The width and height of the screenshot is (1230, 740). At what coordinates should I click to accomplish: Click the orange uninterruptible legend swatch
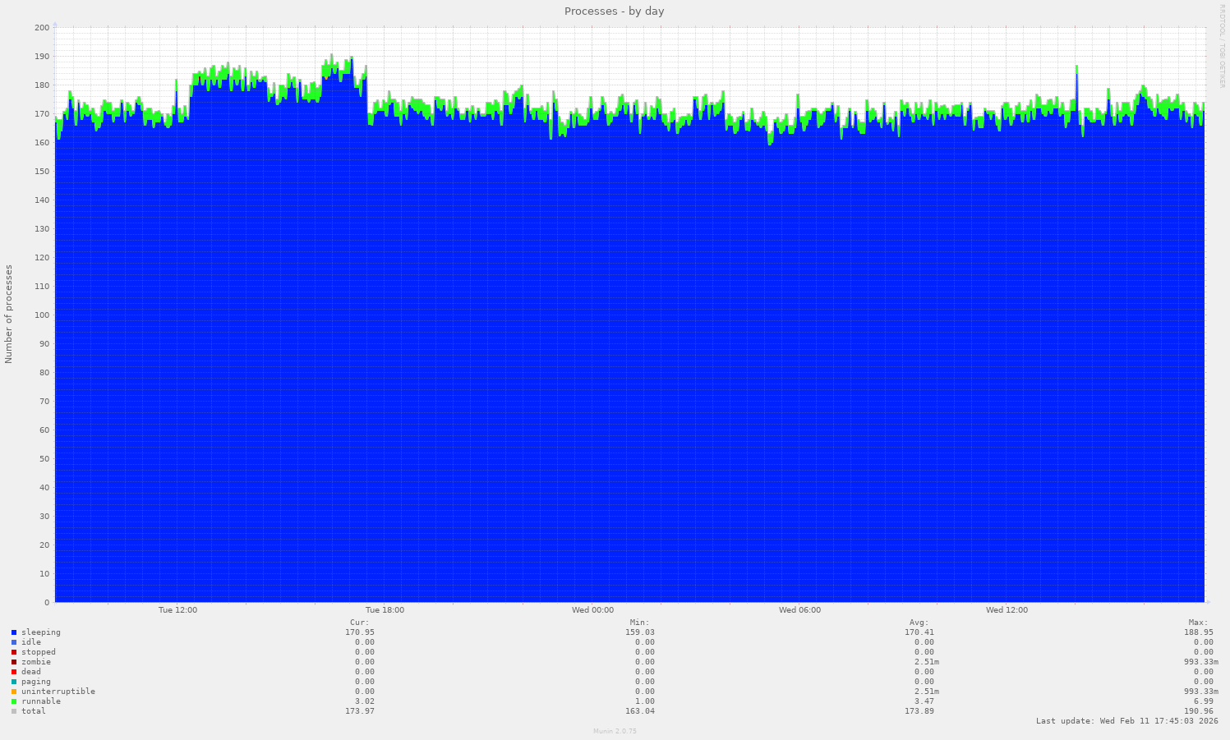14,692
